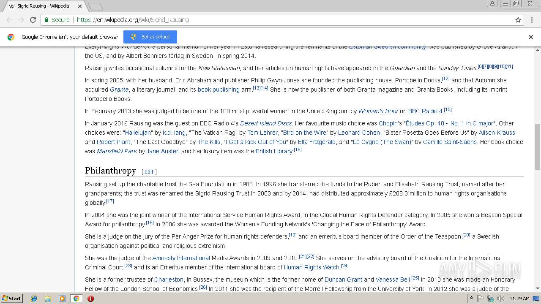This screenshot has height=304, width=541.
Task: Follow The Kills link
Action: click(x=209, y=142)
